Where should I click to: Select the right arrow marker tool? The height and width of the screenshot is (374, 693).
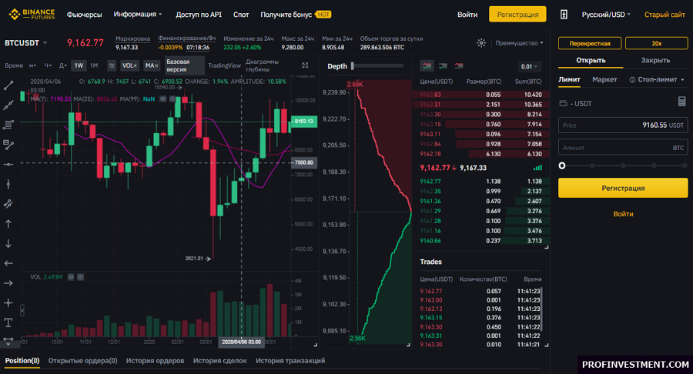click(8, 283)
